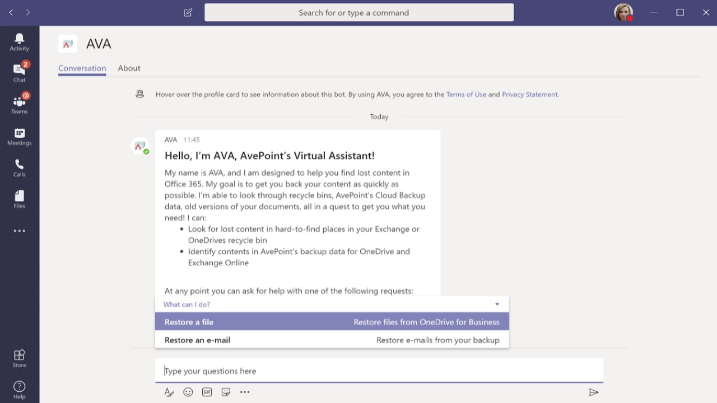The image size is (717, 403).
Task: Switch to the Conversation tab
Action: click(82, 68)
